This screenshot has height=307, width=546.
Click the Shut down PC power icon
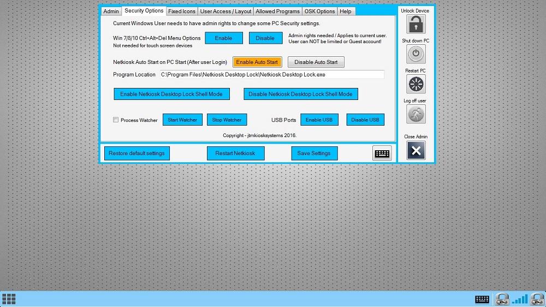[416, 54]
